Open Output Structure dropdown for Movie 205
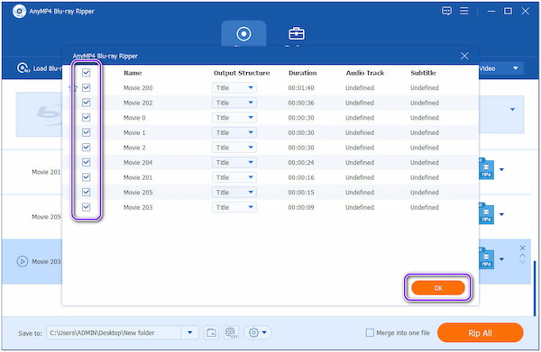The height and width of the screenshot is (352, 541). click(234, 192)
